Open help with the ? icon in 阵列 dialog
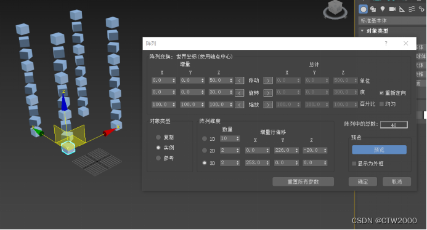The width and height of the screenshot is (427, 230). 386,43
